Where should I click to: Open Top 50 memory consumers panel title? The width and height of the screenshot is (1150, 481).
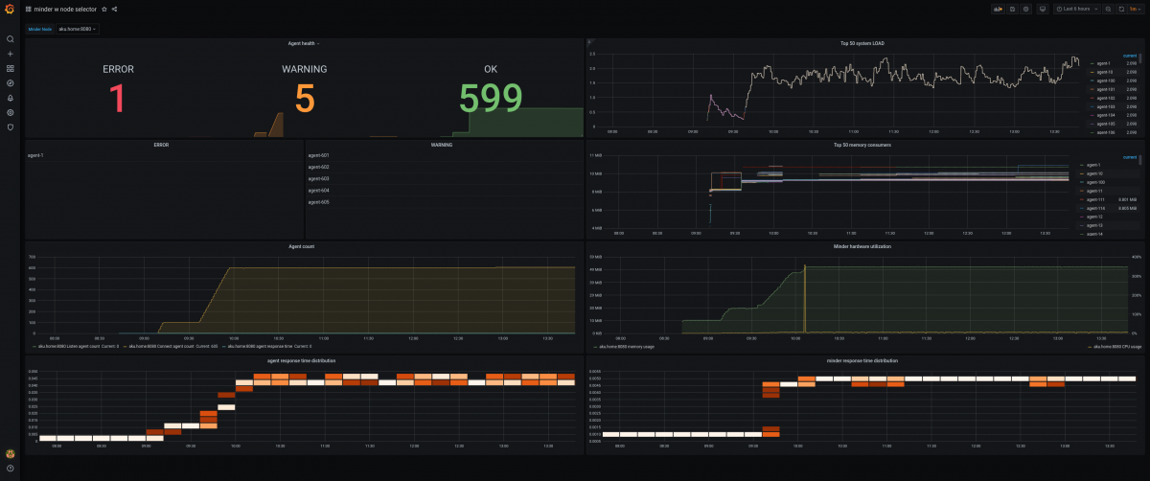pos(862,145)
